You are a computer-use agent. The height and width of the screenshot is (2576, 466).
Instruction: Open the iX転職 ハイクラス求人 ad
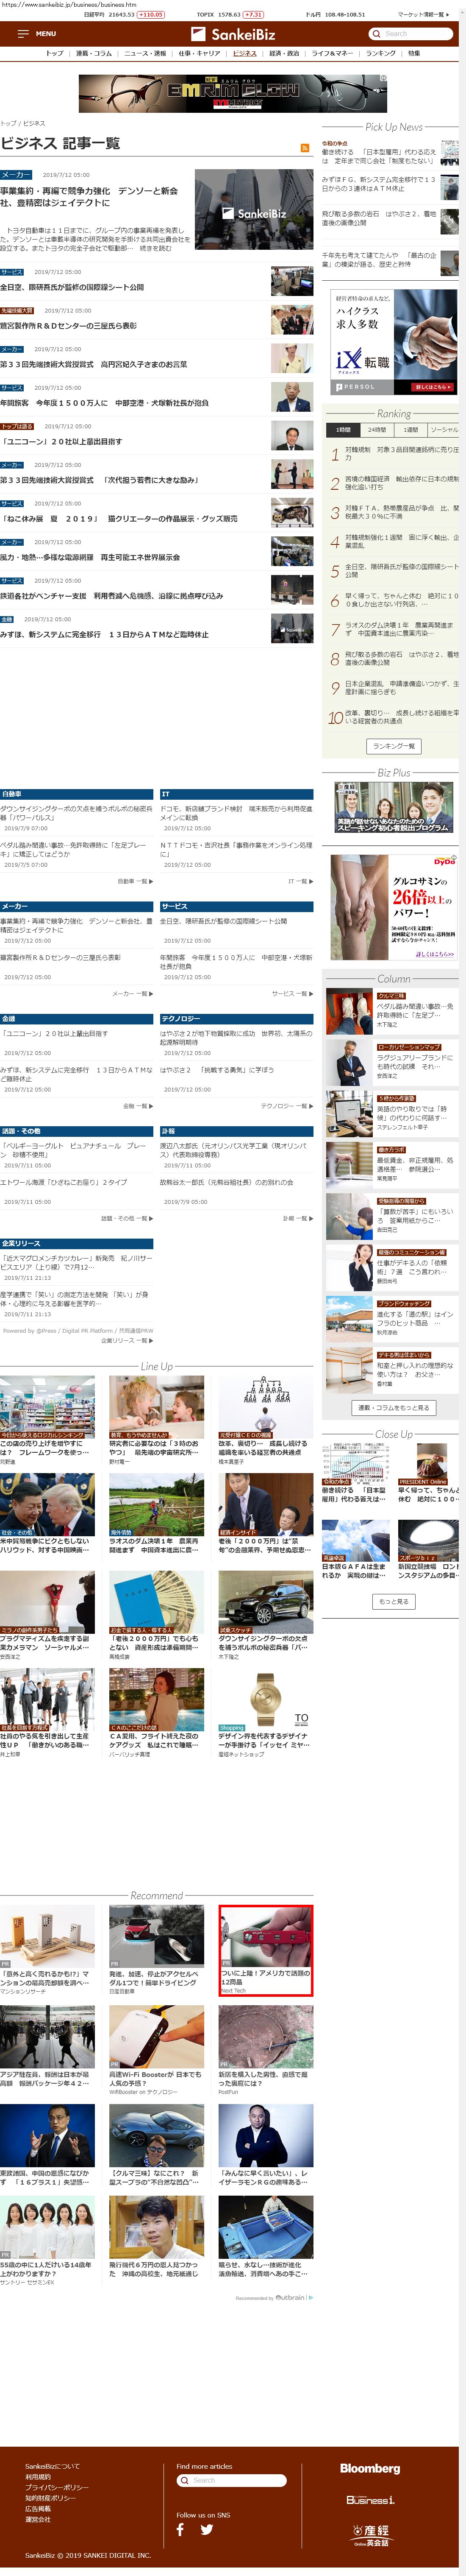coord(394,342)
